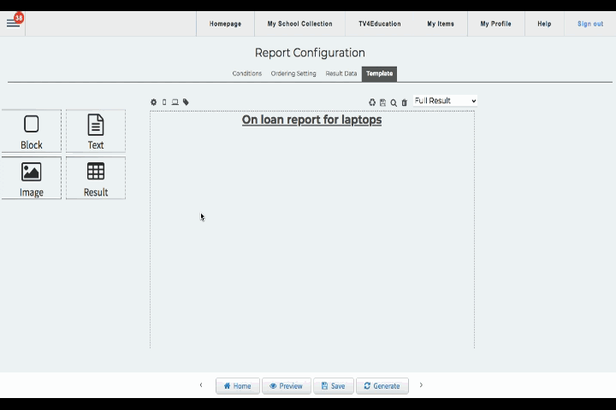Click the recycle icon above canvas
Image resolution: width=616 pixels, height=410 pixels.
click(372, 102)
